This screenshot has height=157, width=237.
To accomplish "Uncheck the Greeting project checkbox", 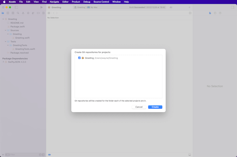I will coord(79,58).
